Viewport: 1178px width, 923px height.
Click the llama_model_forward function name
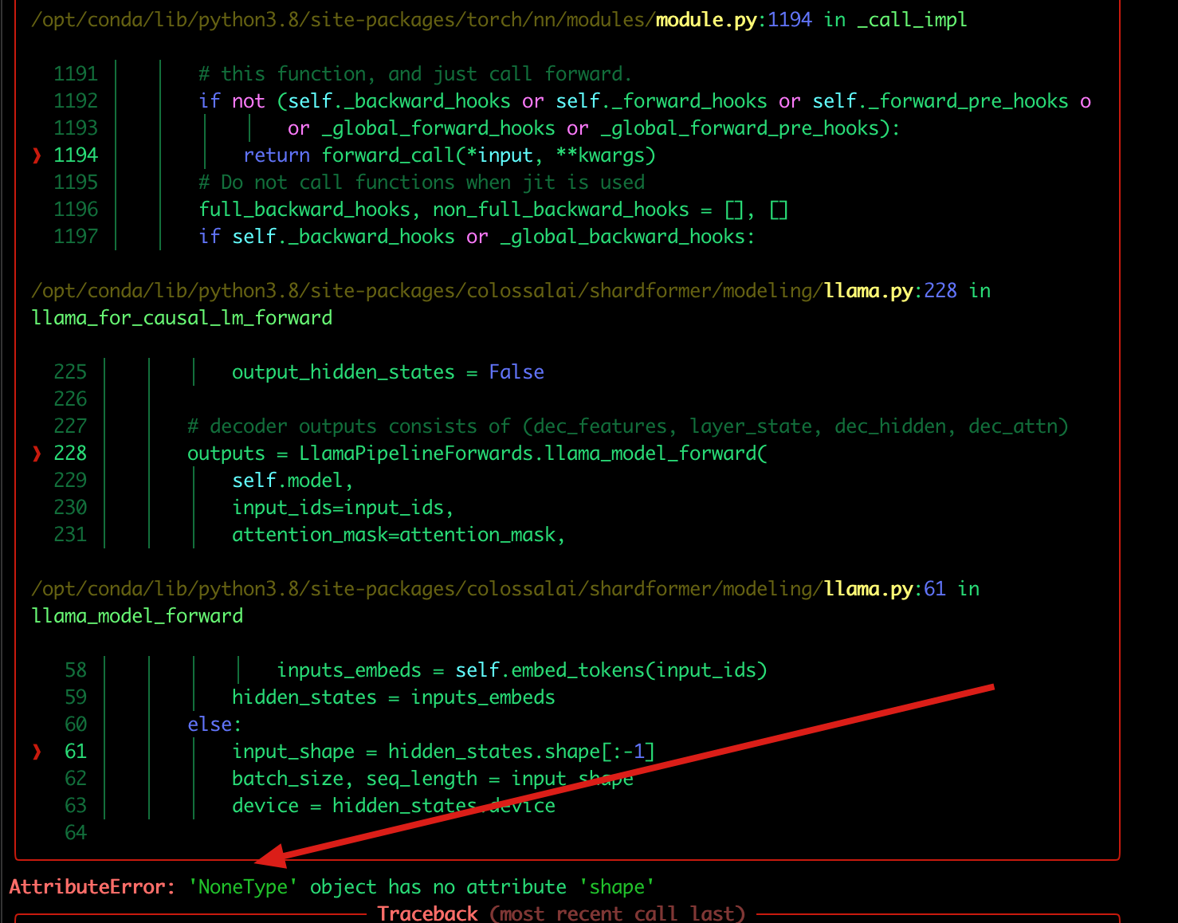pyautogui.click(x=137, y=615)
